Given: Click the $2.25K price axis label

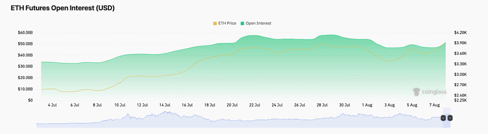Looking at the screenshot, I should tap(460, 100).
